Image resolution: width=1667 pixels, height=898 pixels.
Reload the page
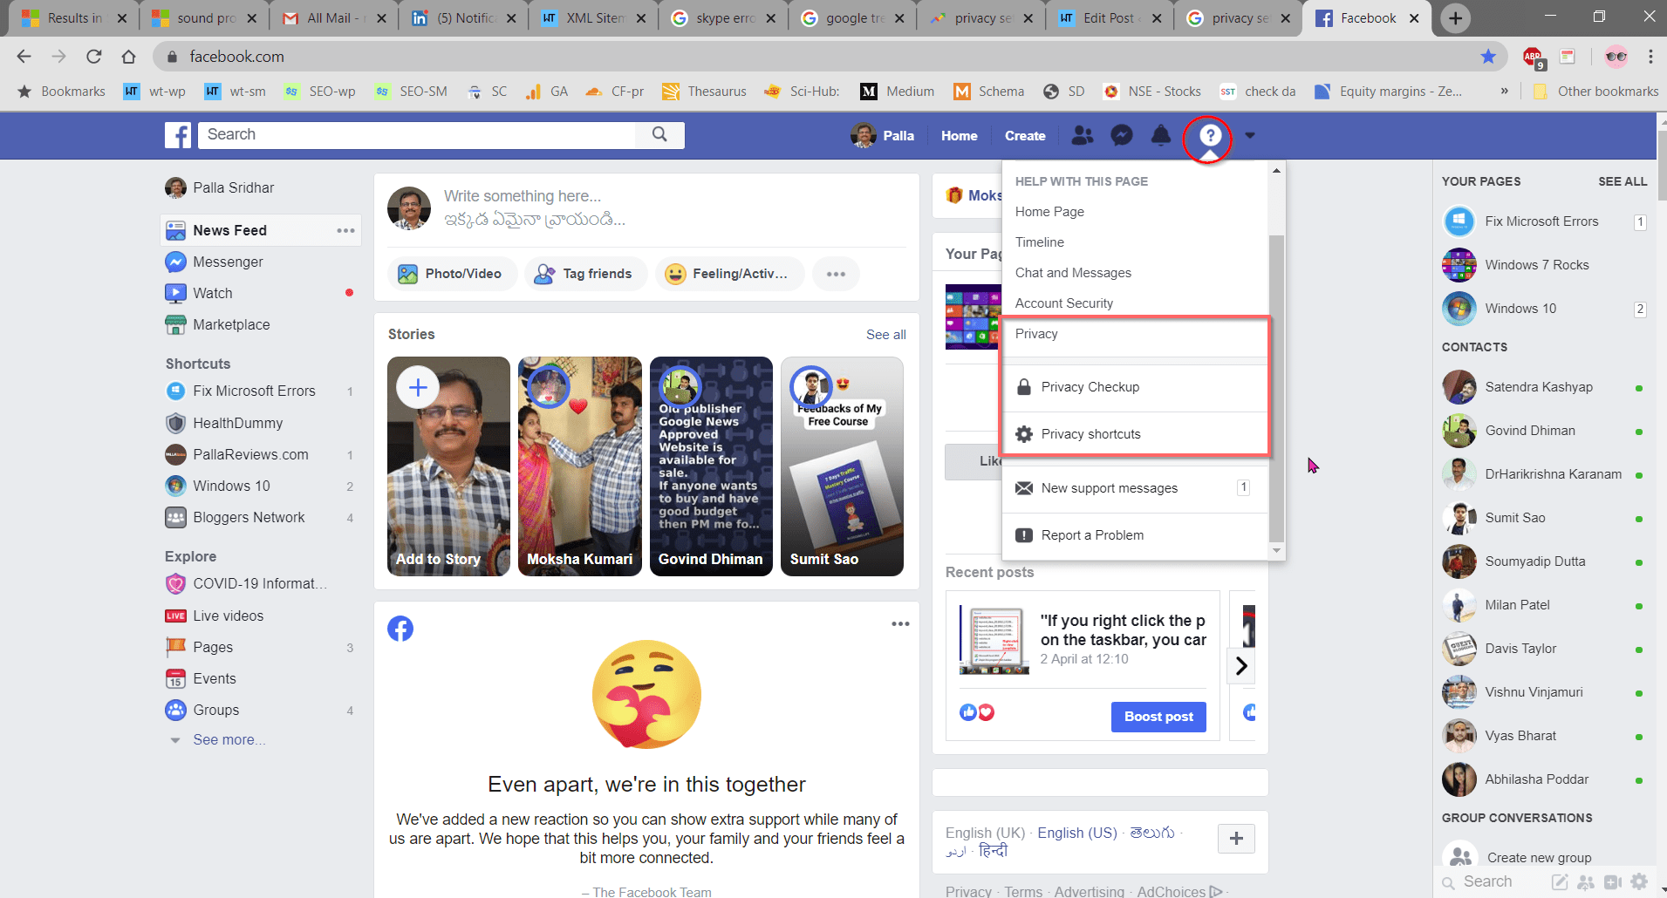click(x=93, y=57)
